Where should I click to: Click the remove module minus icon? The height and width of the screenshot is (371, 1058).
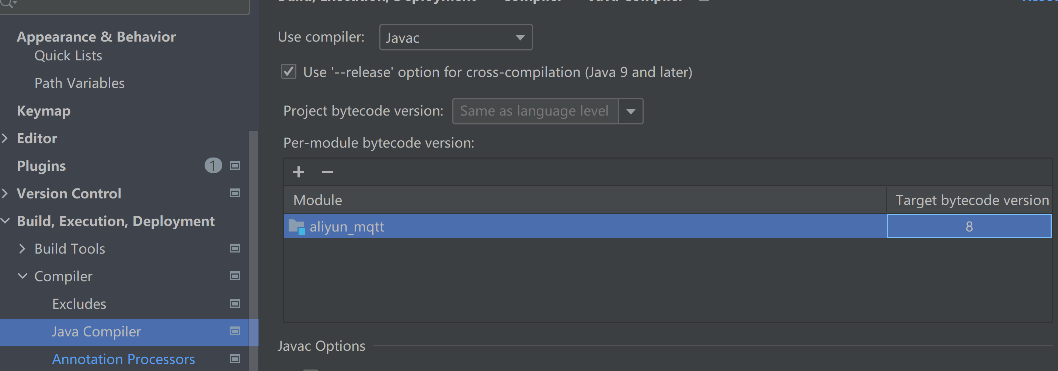pos(327,172)
